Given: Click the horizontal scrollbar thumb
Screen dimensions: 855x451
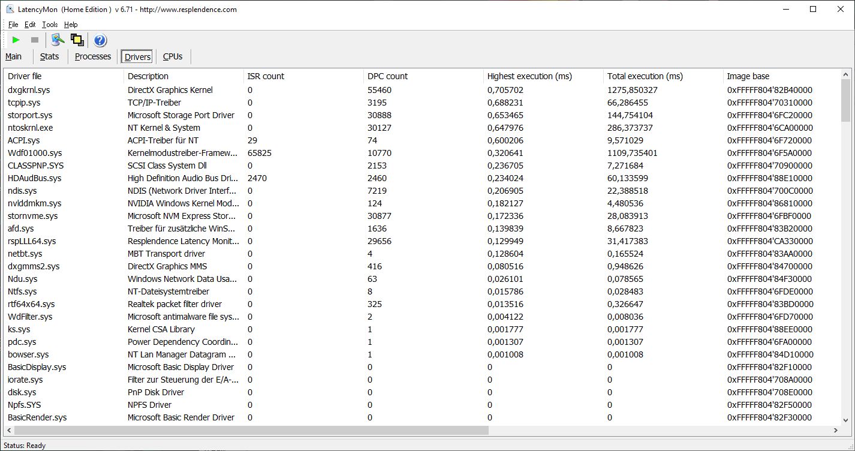Looking at the screenshot, I should tap(251, 431).
